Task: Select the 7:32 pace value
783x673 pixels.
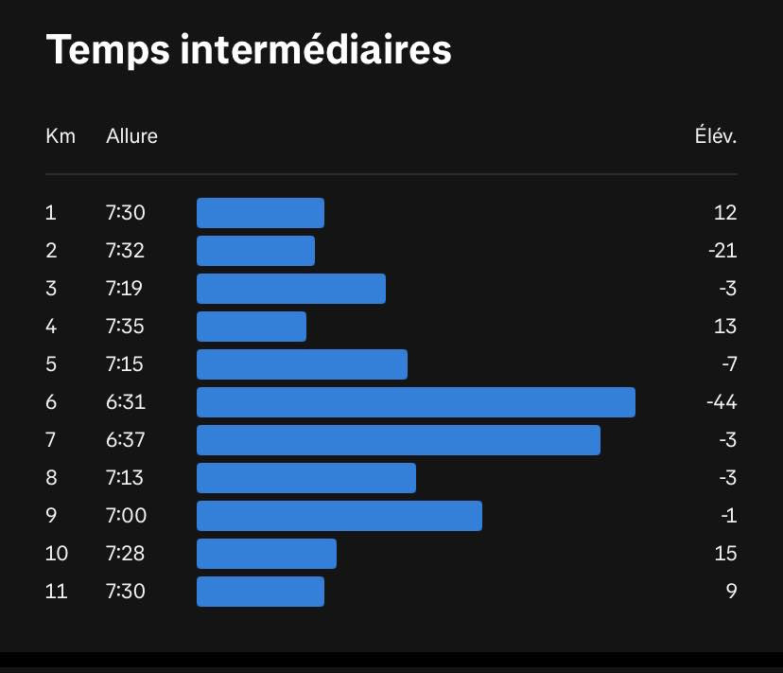Action: (125, 251)
